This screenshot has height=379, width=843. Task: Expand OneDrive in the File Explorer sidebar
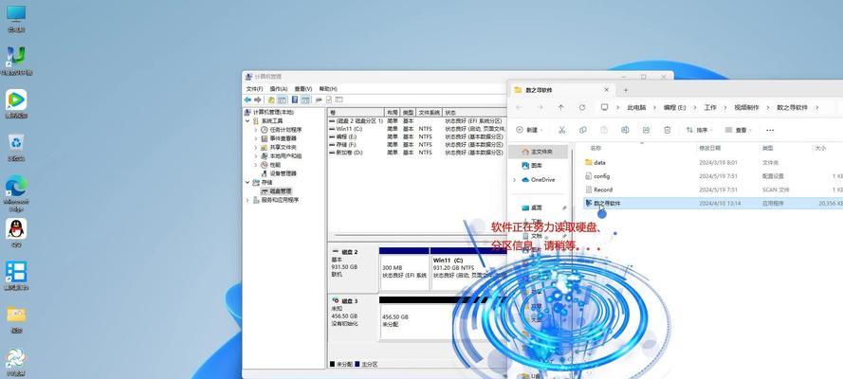[515, 180]
